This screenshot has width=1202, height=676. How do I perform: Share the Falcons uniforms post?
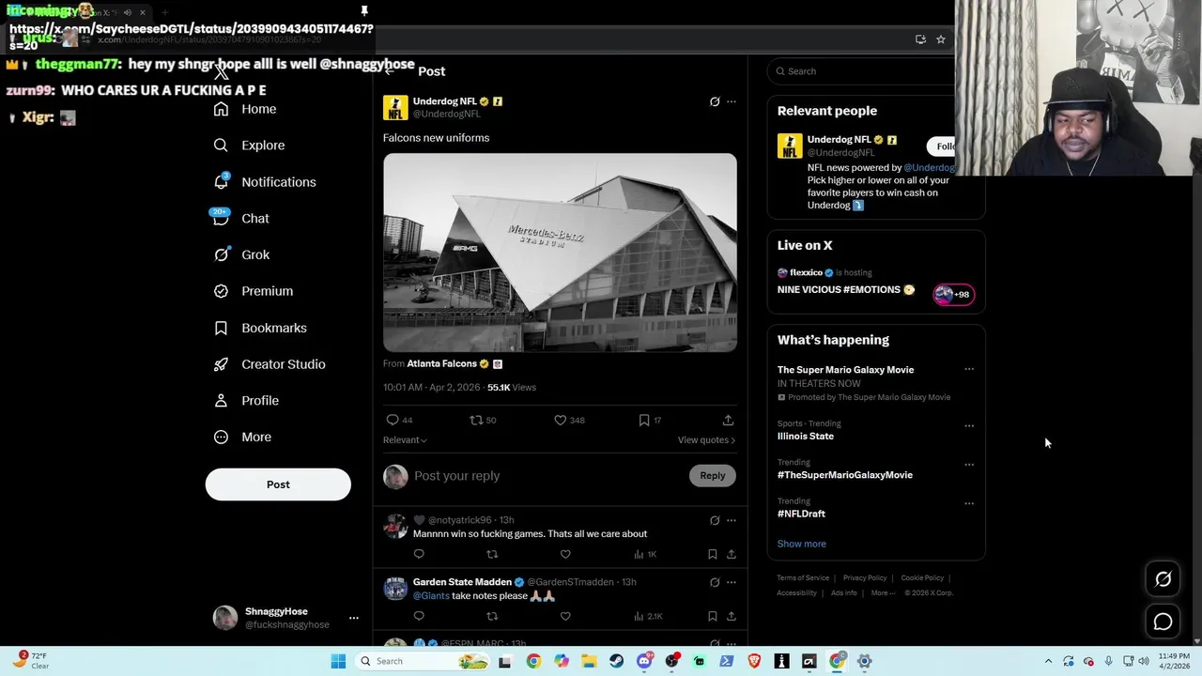tap(728, 420)
